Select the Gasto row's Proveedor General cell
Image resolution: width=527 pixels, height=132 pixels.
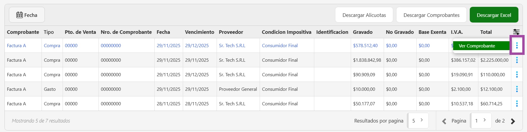238,89
